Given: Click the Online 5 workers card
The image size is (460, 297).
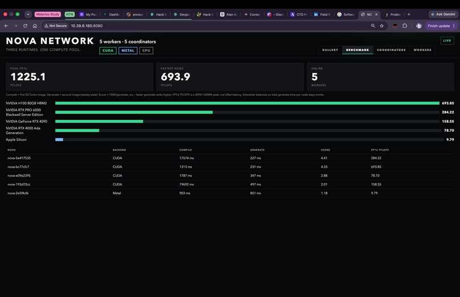Looking at the screenshot, I should pyautogui.click(x=381, y=77).
